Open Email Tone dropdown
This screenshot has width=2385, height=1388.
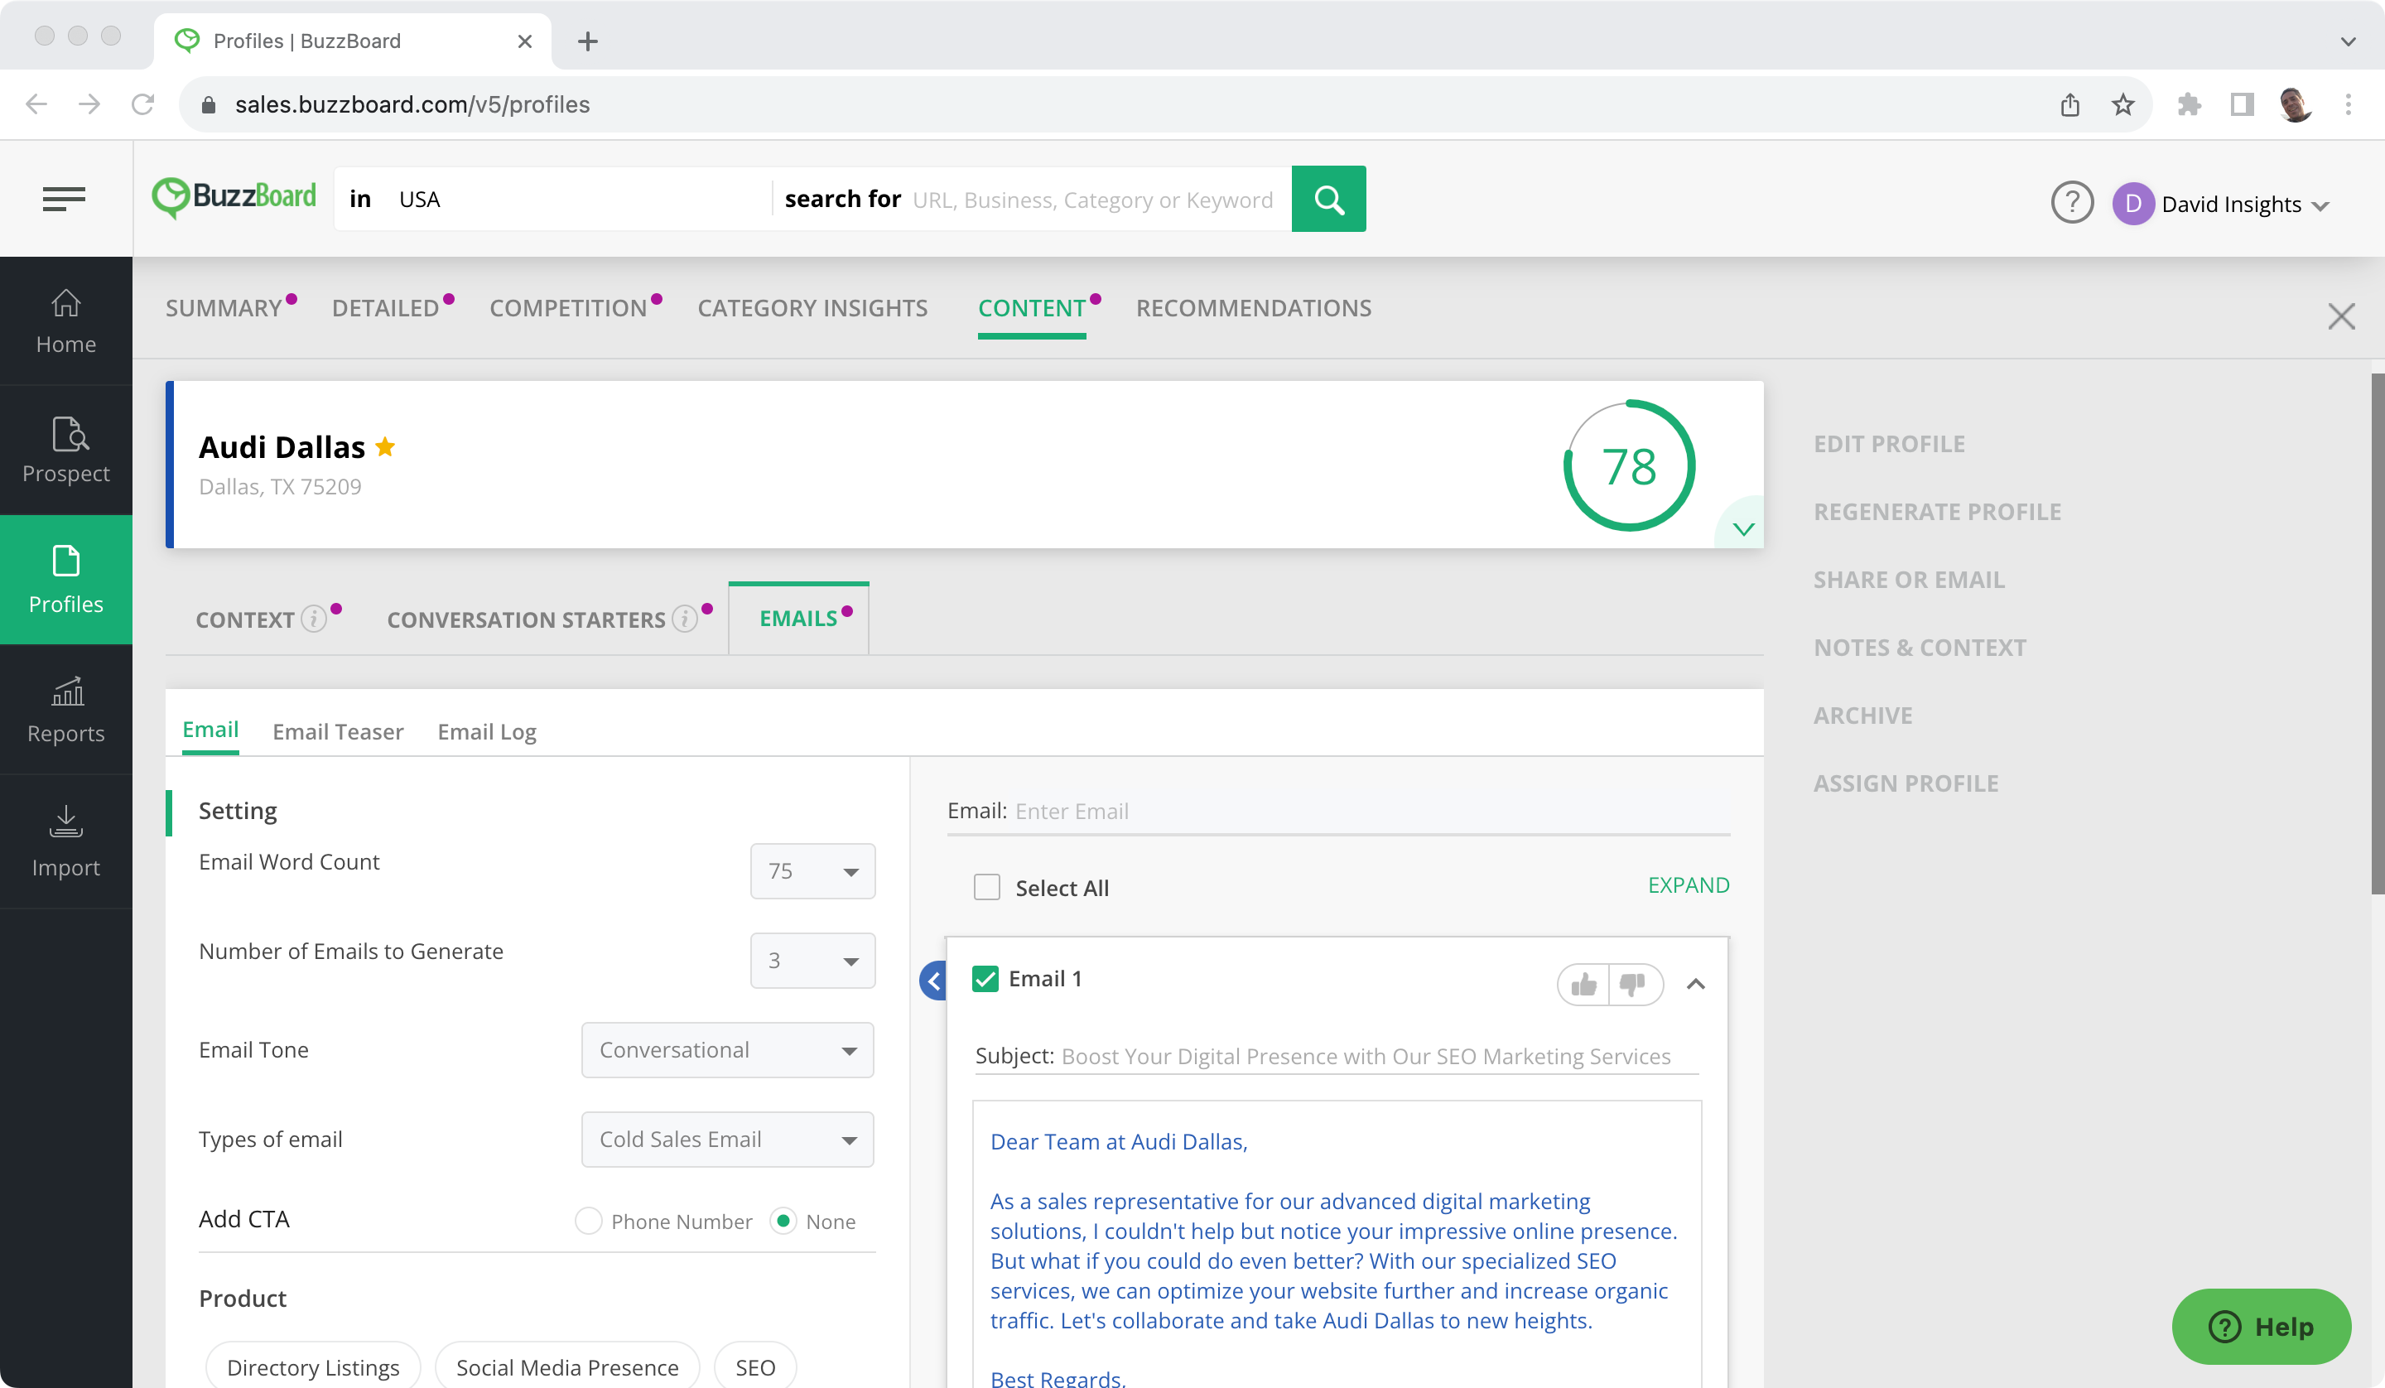727,1050
